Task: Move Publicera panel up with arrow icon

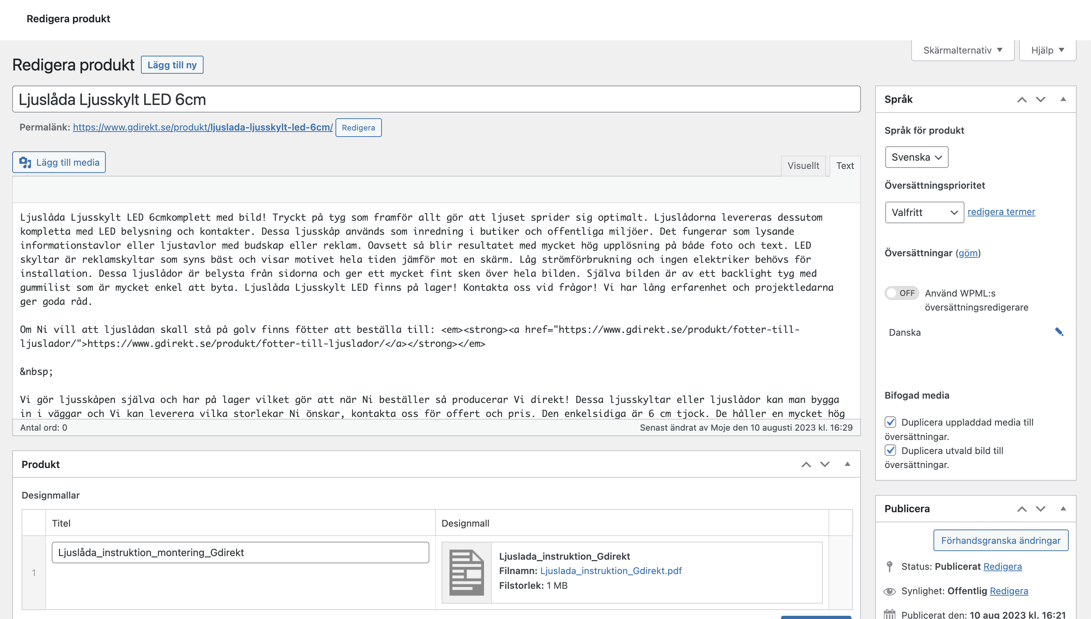Action: (x=1022, y=509)
